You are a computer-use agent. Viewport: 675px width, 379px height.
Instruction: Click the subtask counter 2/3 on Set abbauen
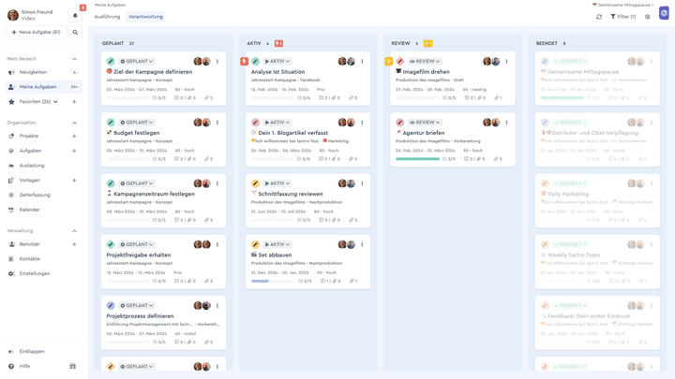coord(305,281)
